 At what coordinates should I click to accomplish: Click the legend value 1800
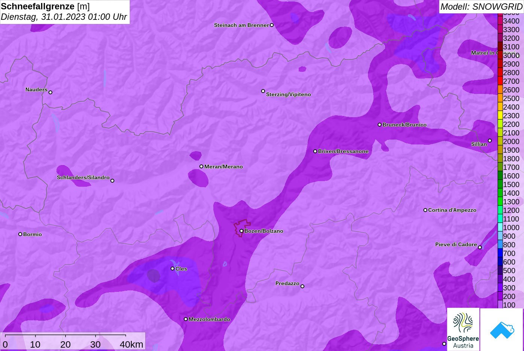coord(511,159)
